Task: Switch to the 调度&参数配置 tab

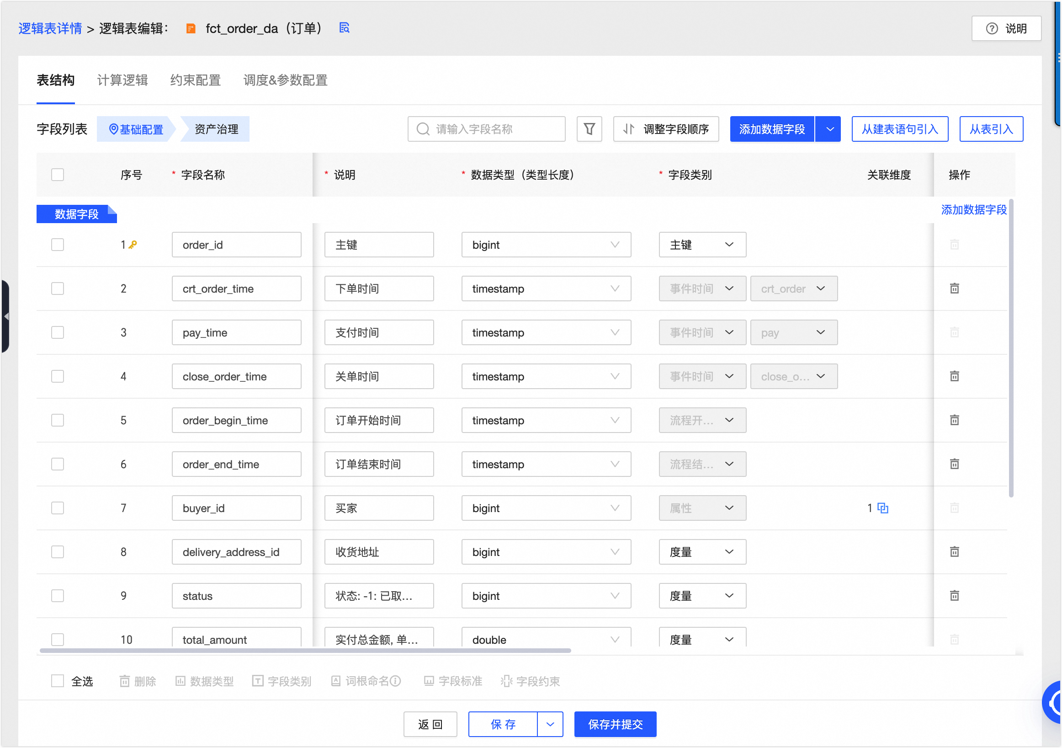Action: [x=286, y=80]
